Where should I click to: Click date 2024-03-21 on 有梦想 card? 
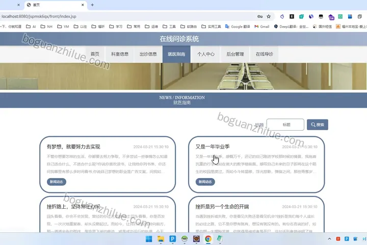click(x=151, y=147)
